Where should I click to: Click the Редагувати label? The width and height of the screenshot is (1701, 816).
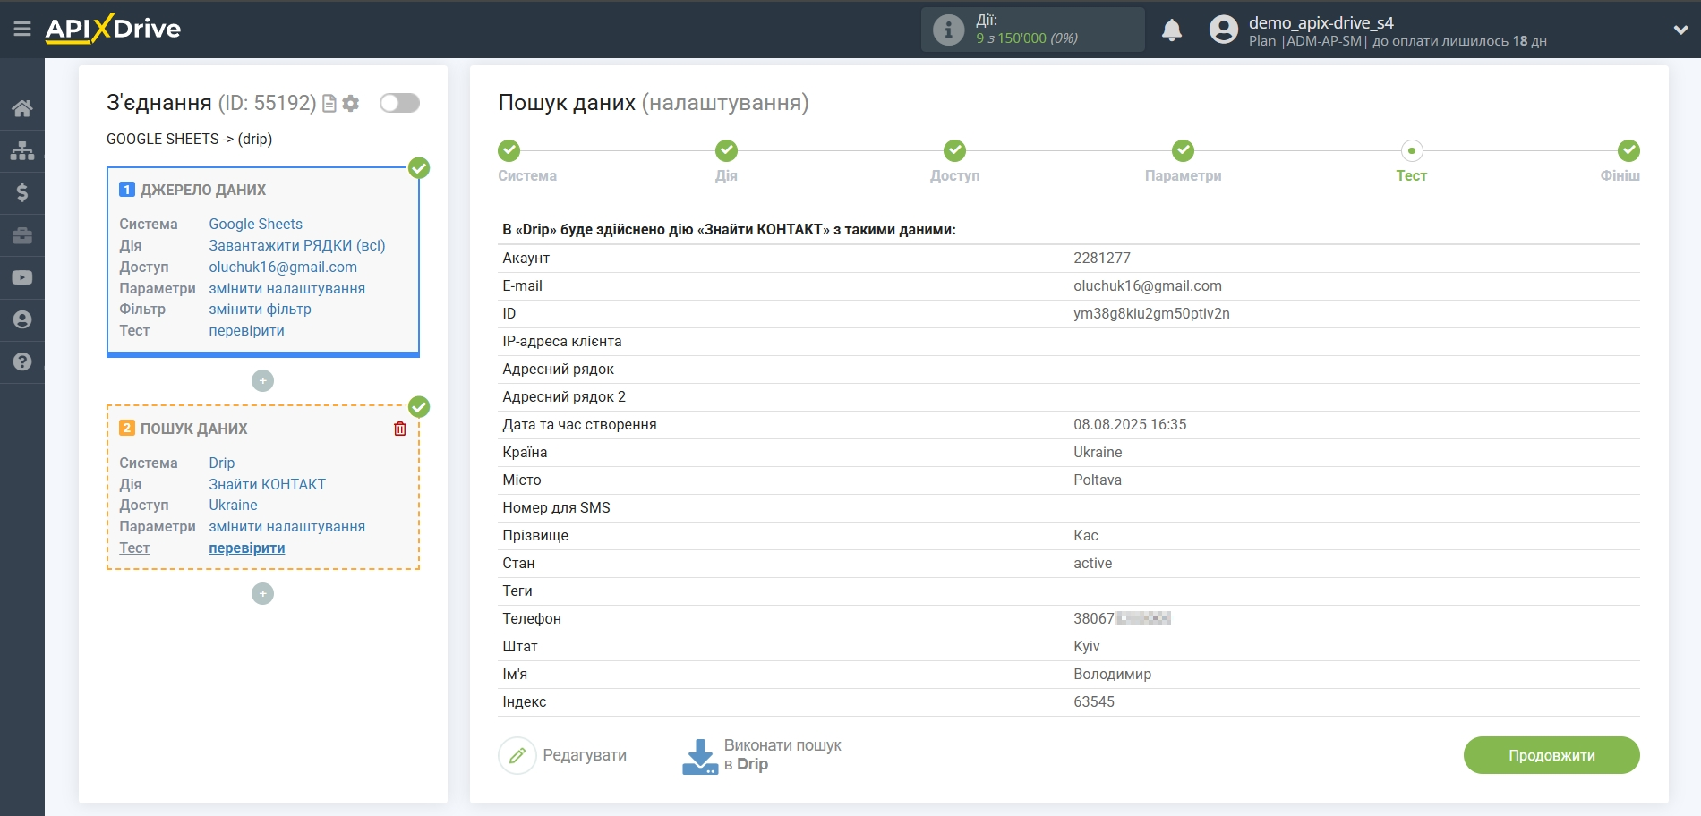pyautogui.click(x=585, y=755)
